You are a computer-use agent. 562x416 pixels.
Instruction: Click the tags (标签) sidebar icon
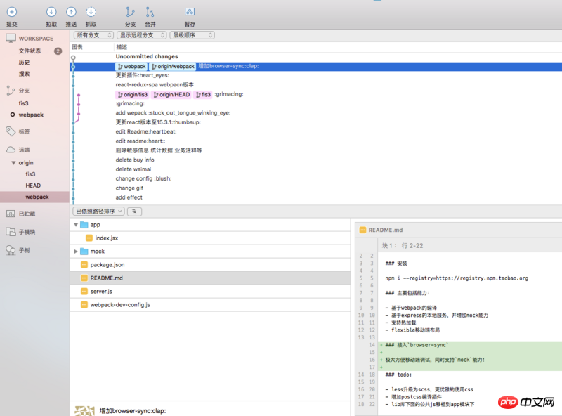tap(11, 131)
